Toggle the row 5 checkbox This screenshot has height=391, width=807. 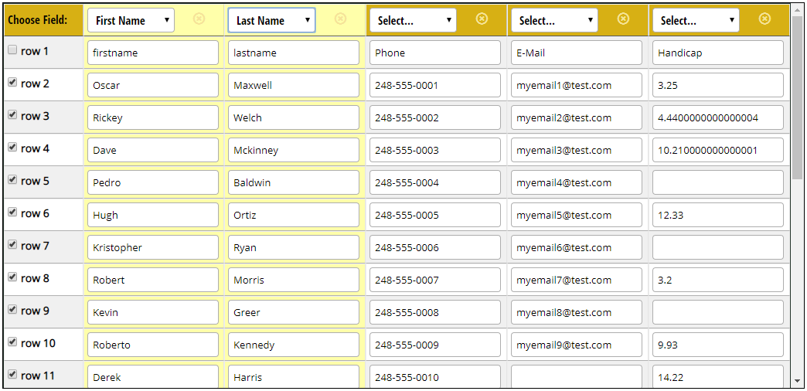click(12, 180)
